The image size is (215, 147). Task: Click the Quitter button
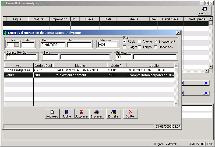(x=131, y=114)
